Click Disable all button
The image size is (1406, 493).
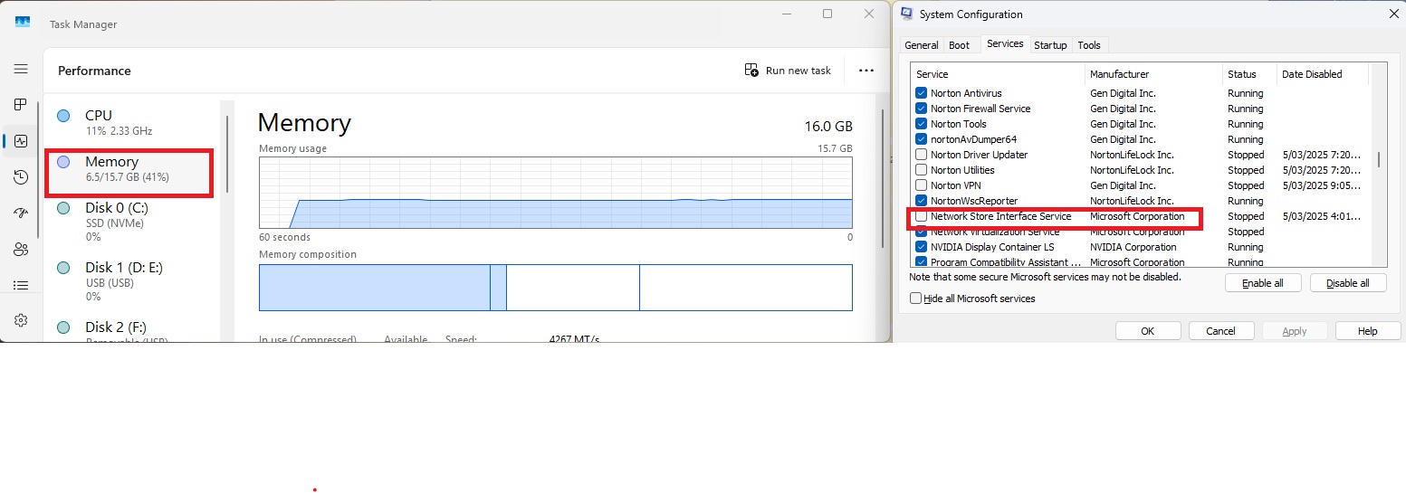pos(1348,283)
